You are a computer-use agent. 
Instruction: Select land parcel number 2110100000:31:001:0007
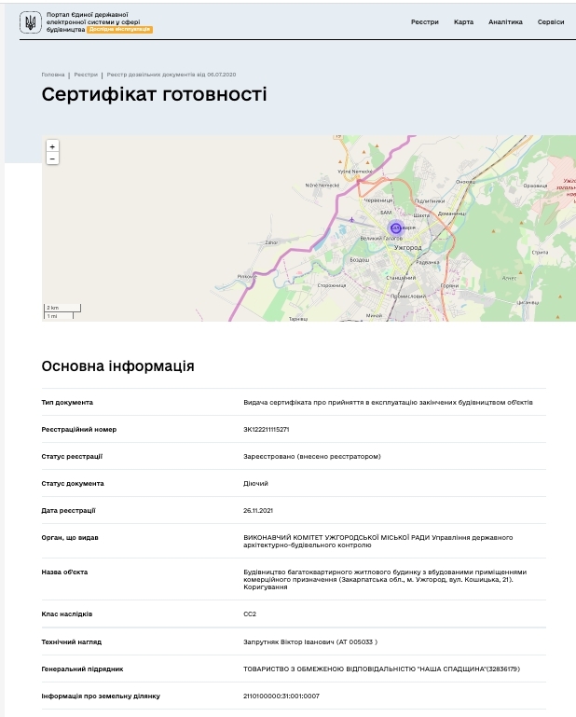[281, 696]
